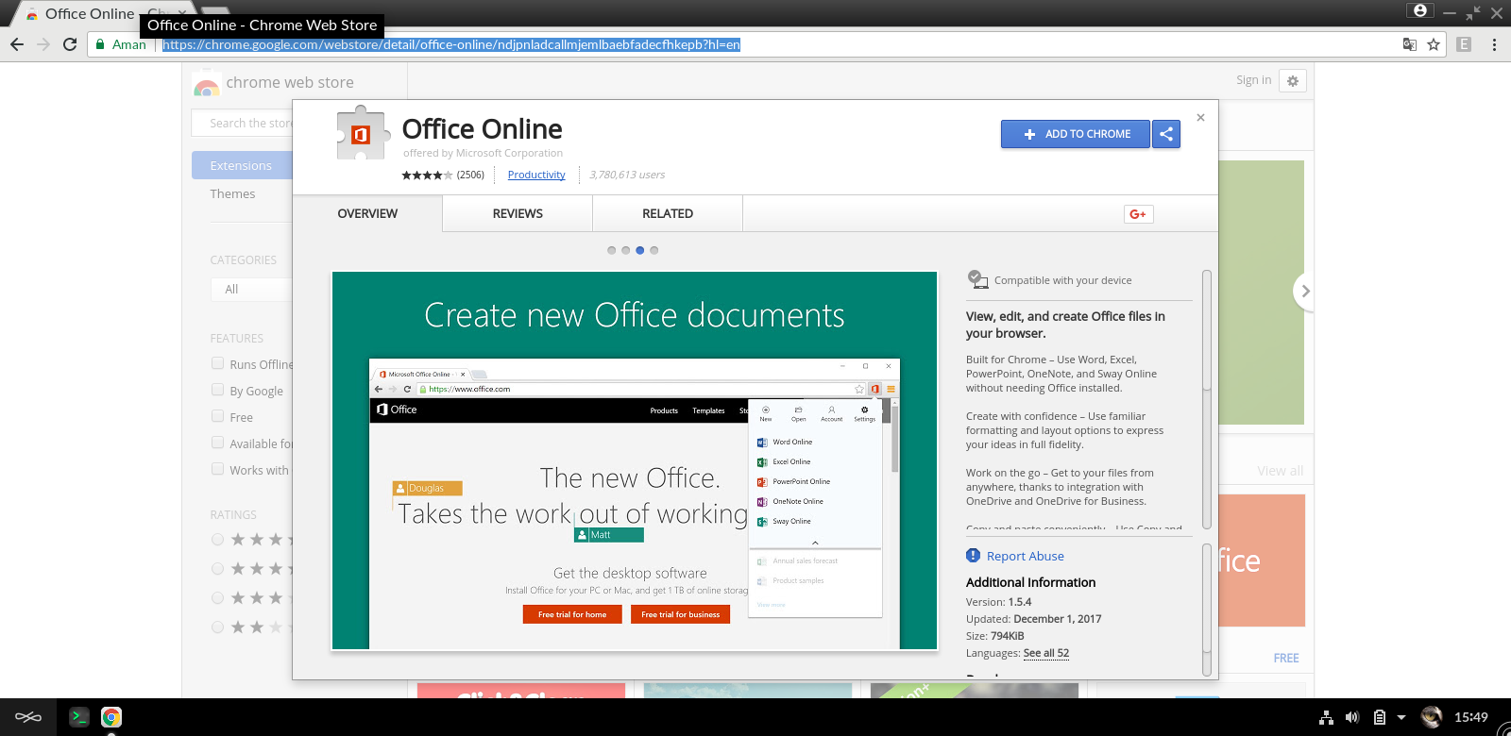Viewport: 1511px width, 736px height.
Task: Click the volume speaker icon in the tray
Action: coord(1352,717)
